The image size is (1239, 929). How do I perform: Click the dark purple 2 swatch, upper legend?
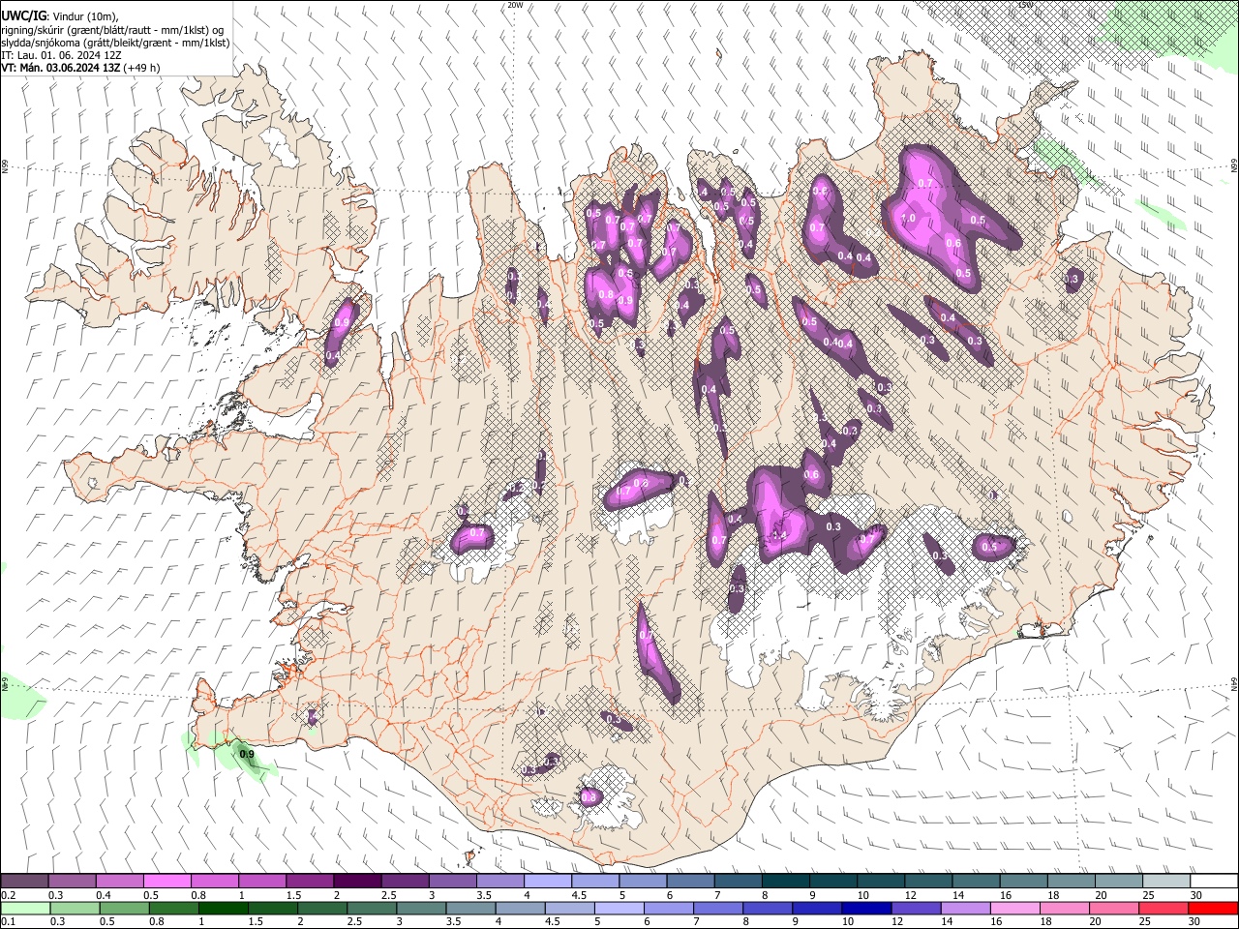pos(356,881)
